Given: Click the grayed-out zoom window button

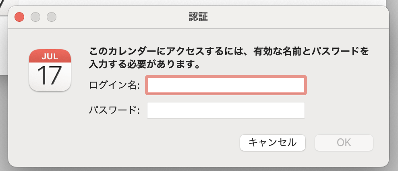Looking at the screenshot, I should tap(52, 17).
